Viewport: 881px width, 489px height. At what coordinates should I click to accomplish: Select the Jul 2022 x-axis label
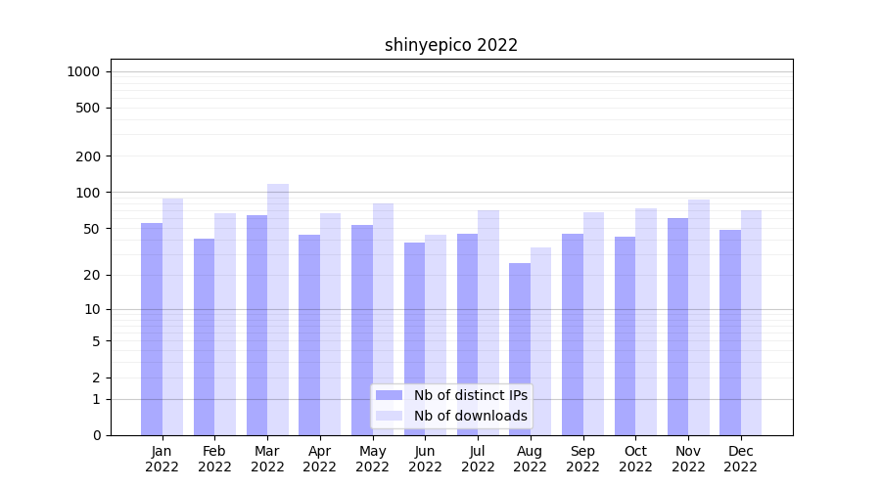[478, 459]
